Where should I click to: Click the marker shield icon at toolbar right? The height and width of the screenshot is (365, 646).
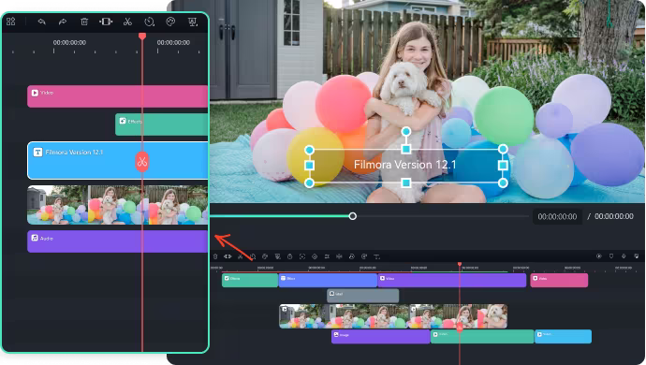click(611, 256)
